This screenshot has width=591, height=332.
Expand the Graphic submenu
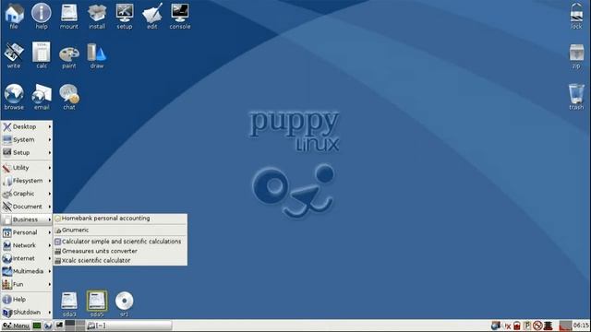click(27, 194)
